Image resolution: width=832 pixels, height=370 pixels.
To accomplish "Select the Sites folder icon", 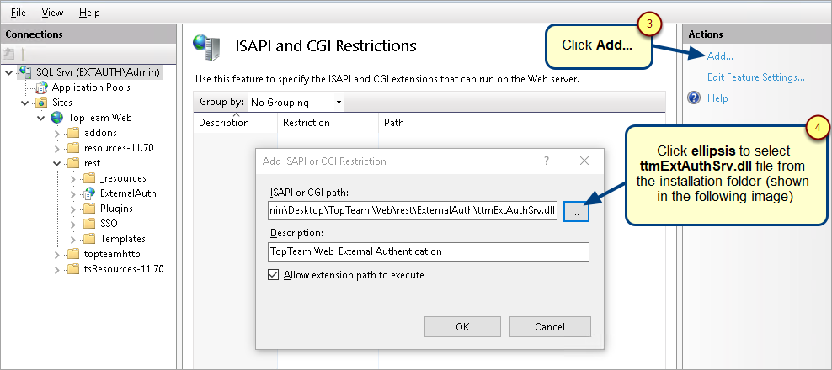I will [x=41, y=103].
